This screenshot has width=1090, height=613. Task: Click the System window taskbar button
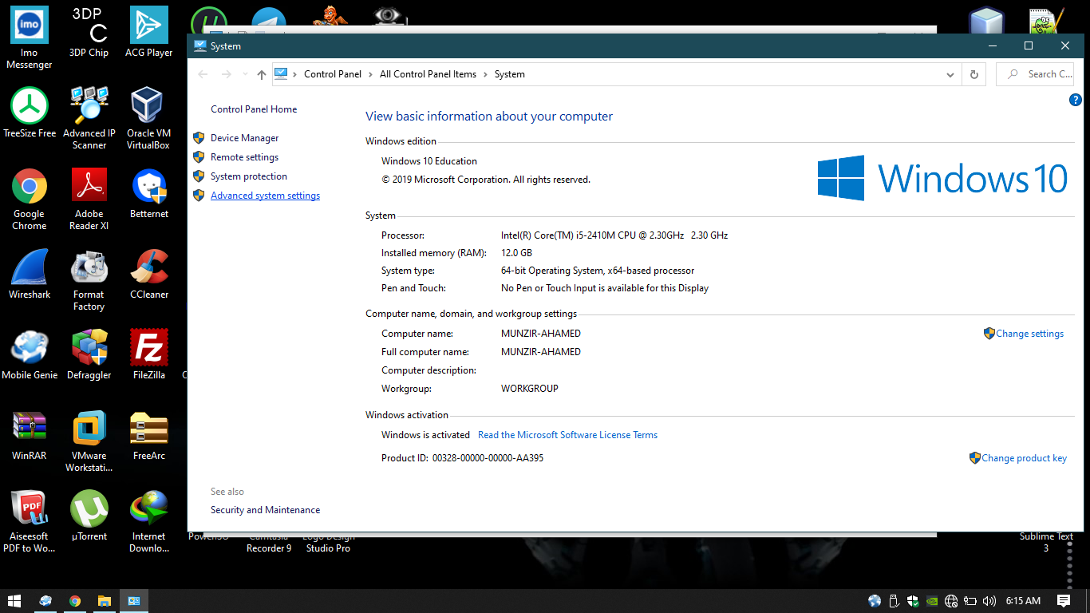[x=134, y=601]
